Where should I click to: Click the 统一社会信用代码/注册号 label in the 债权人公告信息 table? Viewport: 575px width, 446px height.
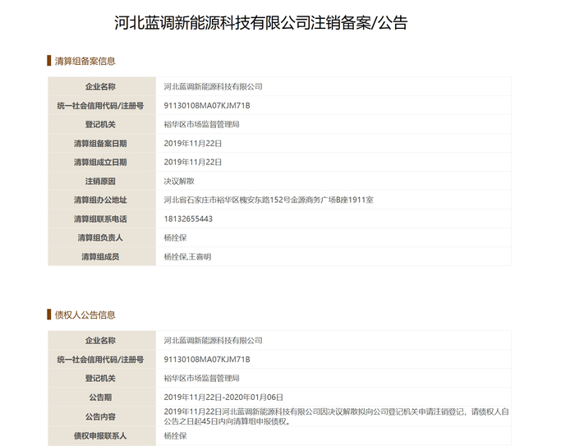tap(100, 360)
